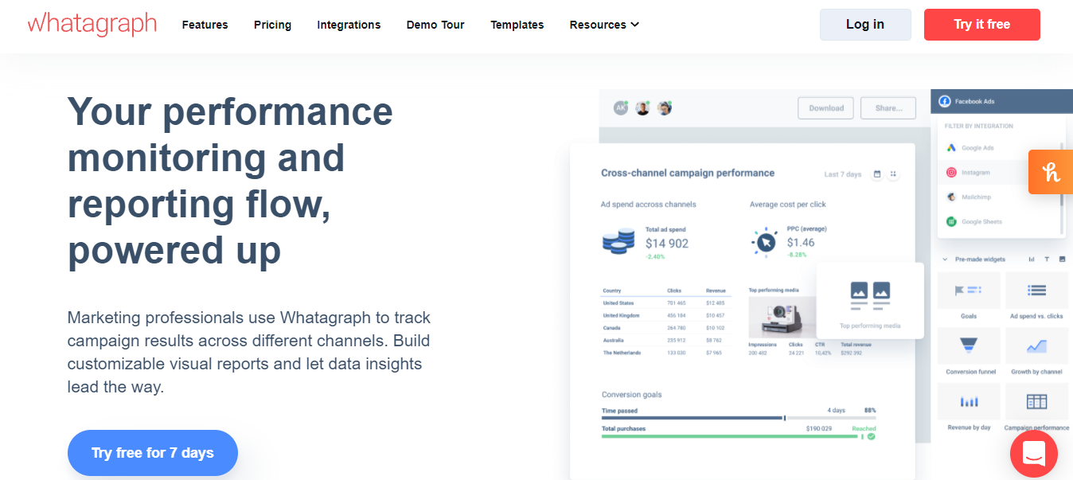Viewport: 1073px width, 480px height.
Task: Select the Revenue by day widget
Action: [969, 408]
